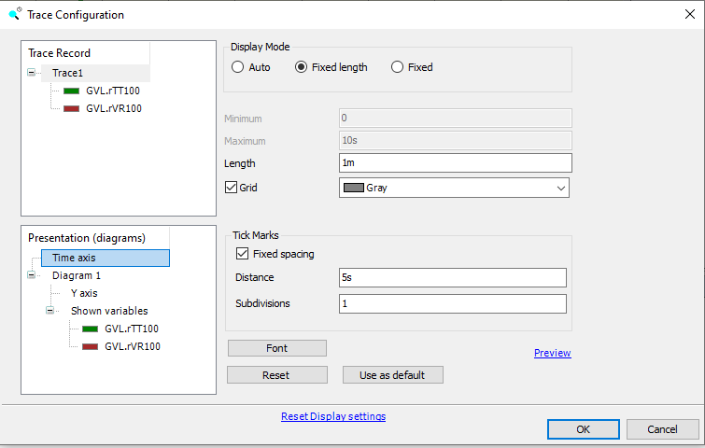Disable the Grid checkbox

point(232,188)
